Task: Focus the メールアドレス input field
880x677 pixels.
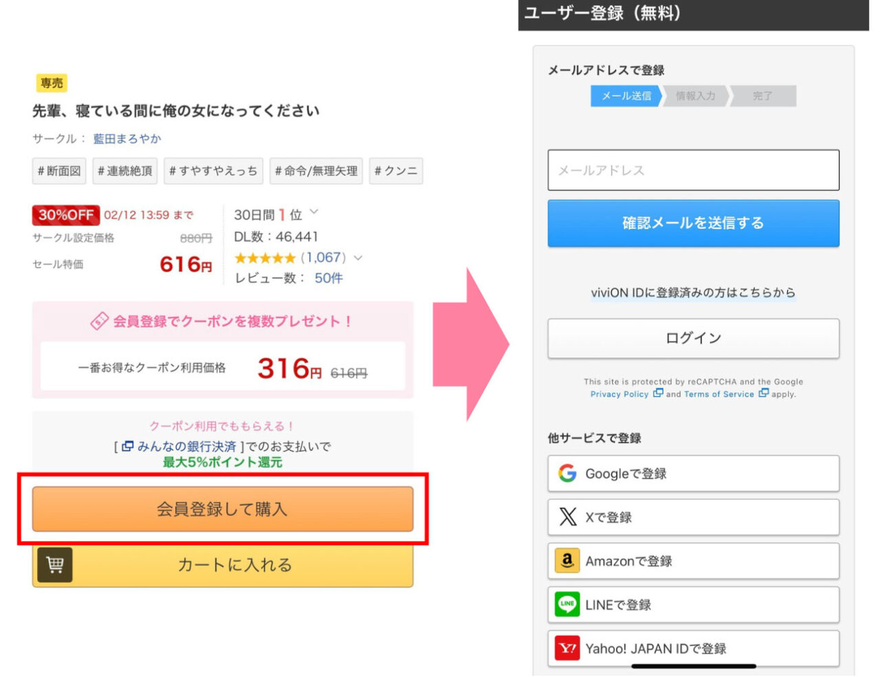Action: [693, 170]
